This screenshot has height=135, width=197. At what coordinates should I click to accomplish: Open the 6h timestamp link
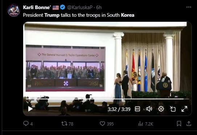click(99, 7)
